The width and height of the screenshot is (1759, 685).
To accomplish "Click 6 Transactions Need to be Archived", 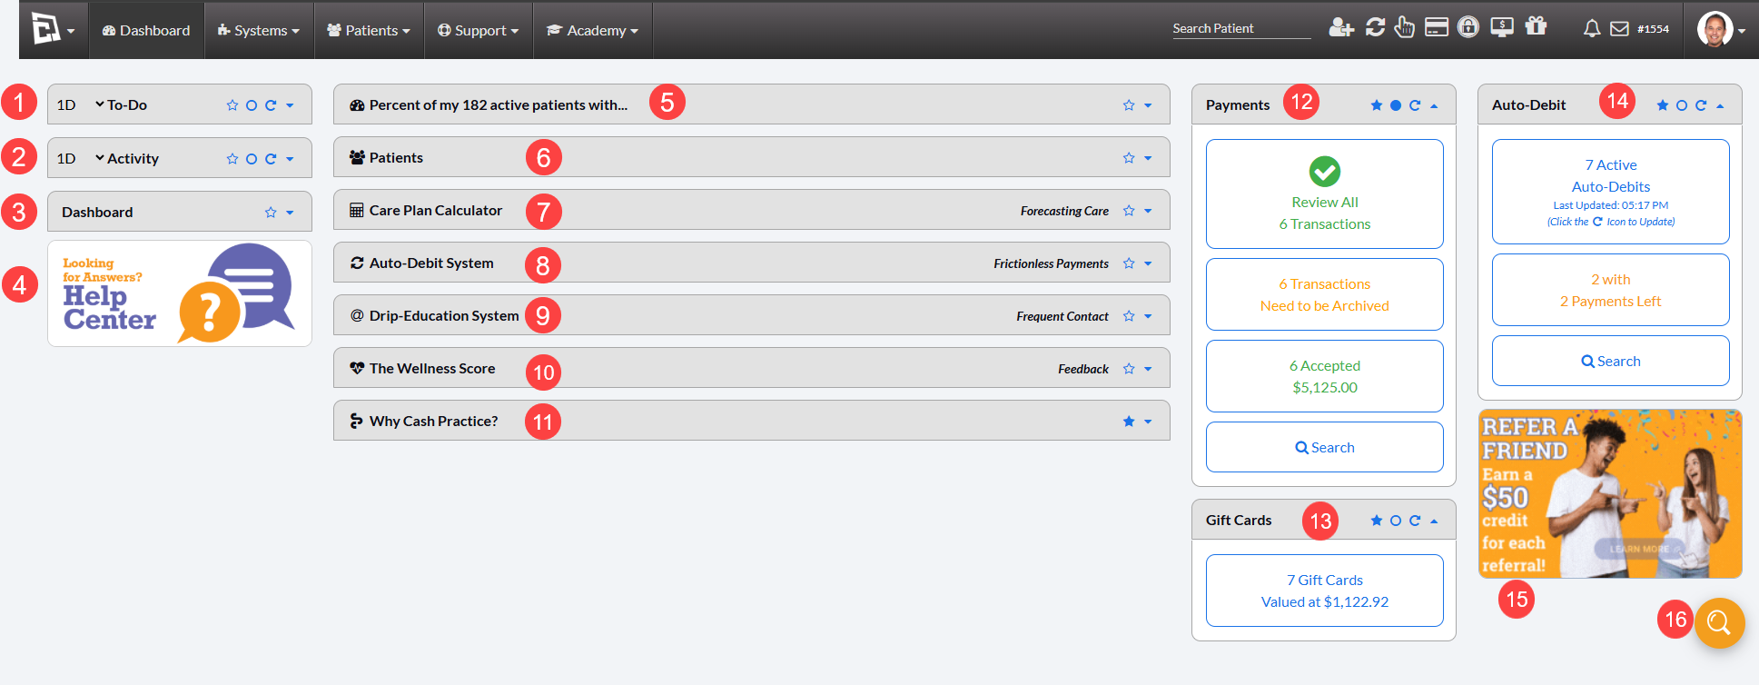I will [x=1324, y=294].
